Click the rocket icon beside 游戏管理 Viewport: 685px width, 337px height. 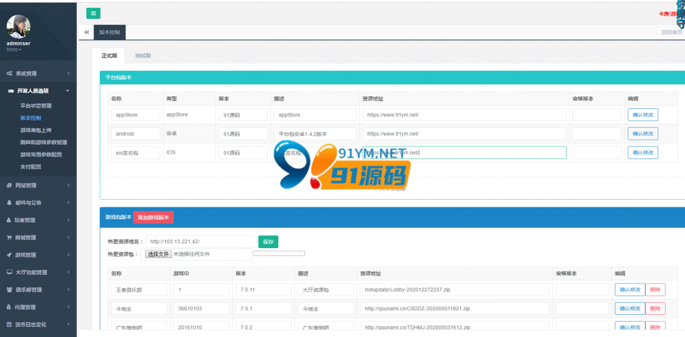coord(9,255)
